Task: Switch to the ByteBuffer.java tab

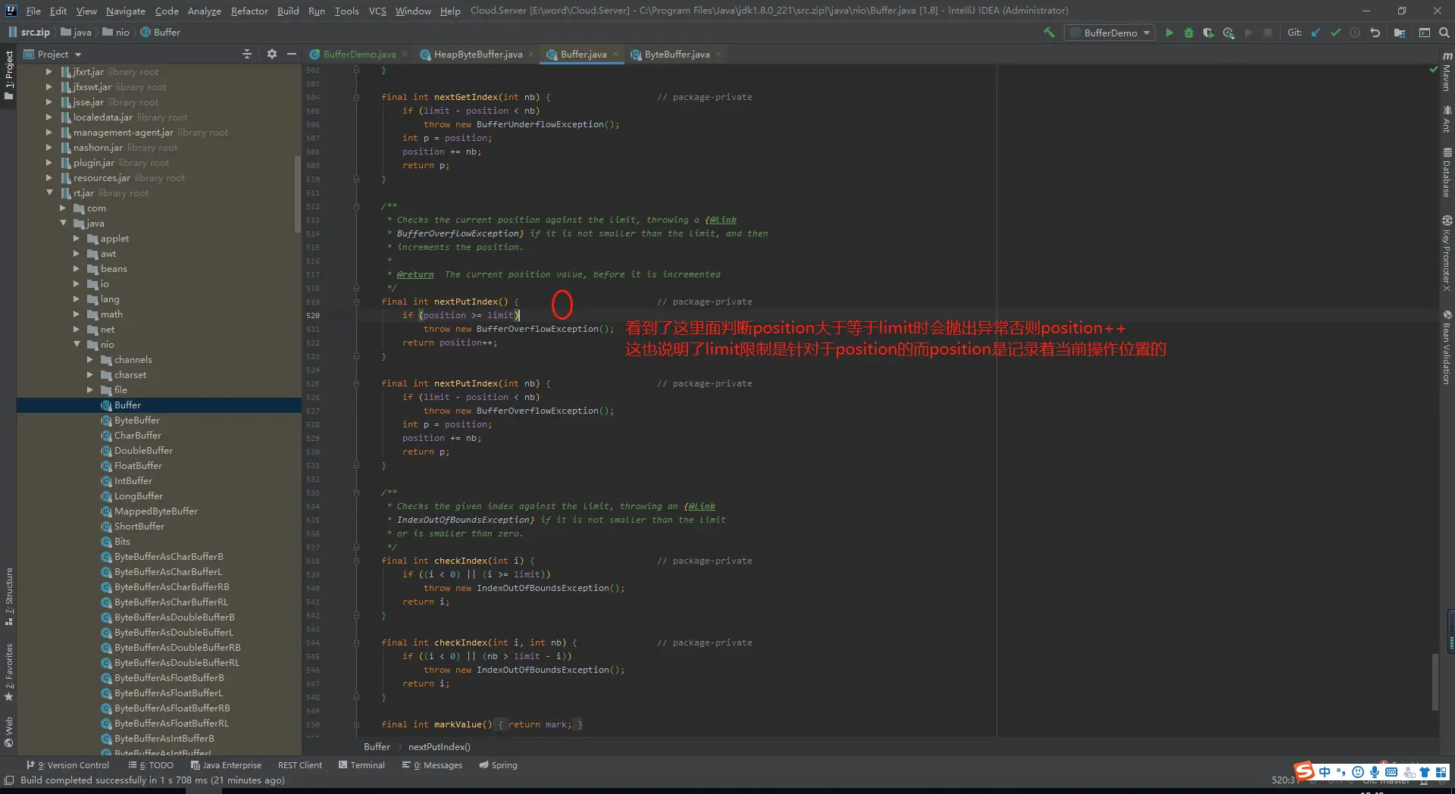Action: point(677,54)
